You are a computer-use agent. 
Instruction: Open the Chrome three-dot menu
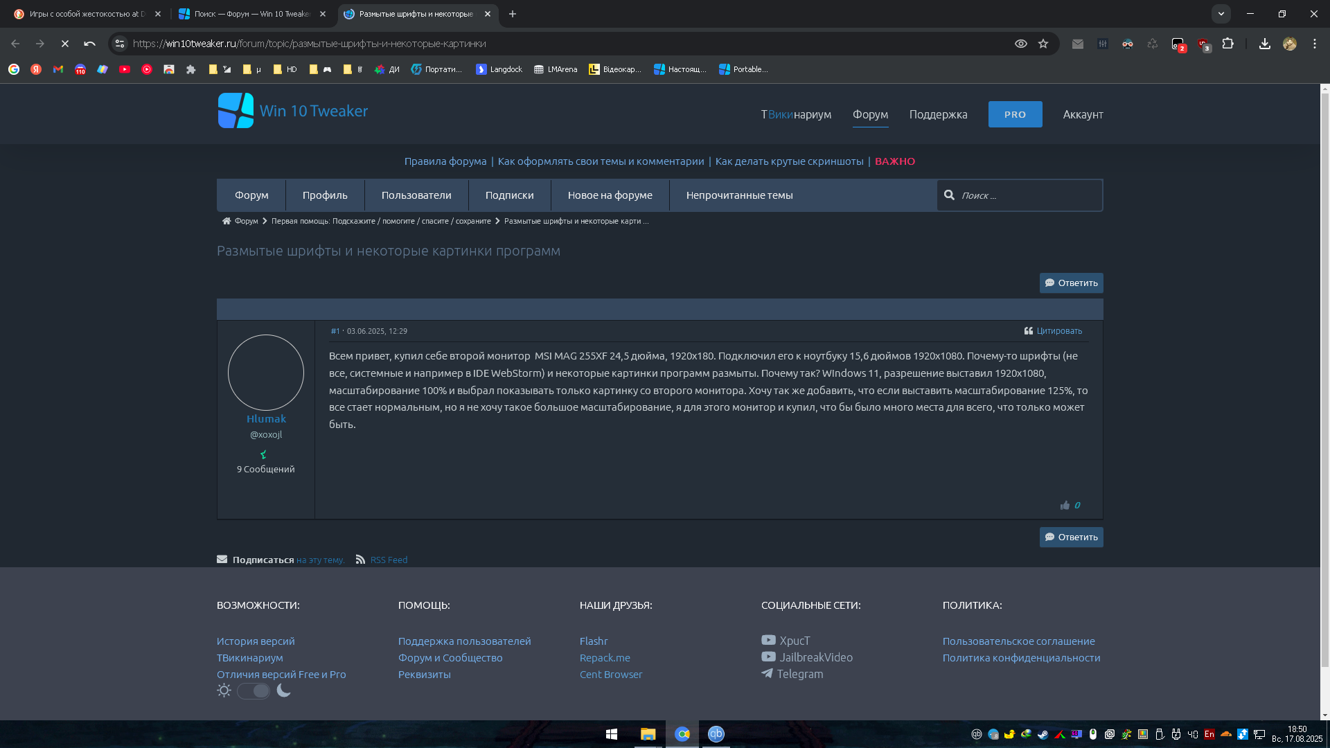1314,44
